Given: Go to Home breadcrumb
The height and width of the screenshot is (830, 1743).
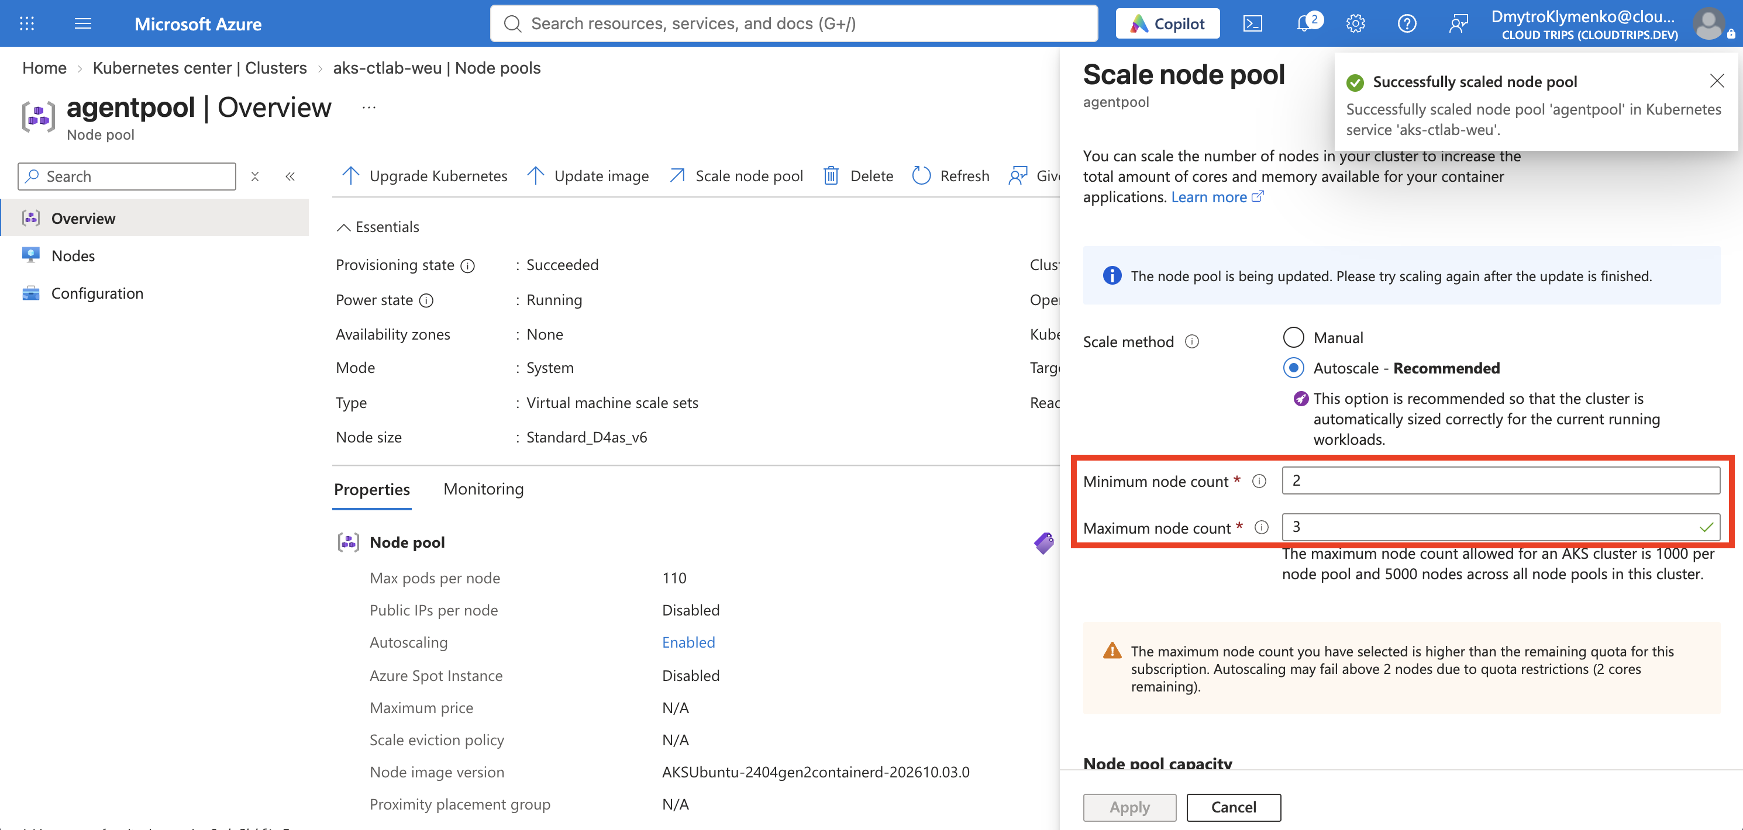Looking at the screenshot, I should point(44,68).
